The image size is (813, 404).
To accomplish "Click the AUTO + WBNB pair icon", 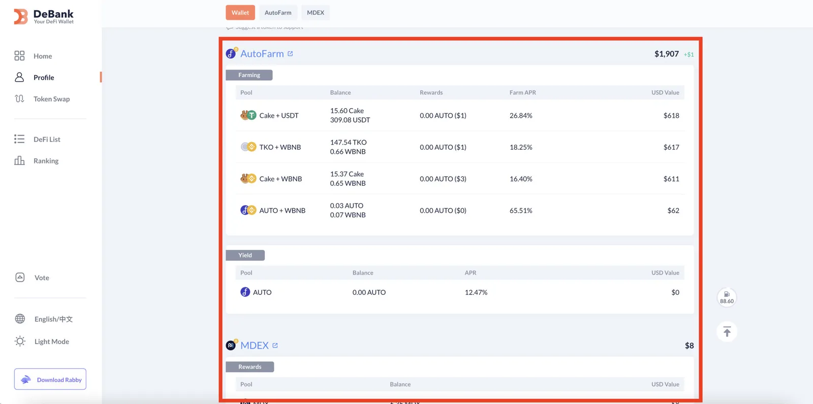I will click(248, 210).
